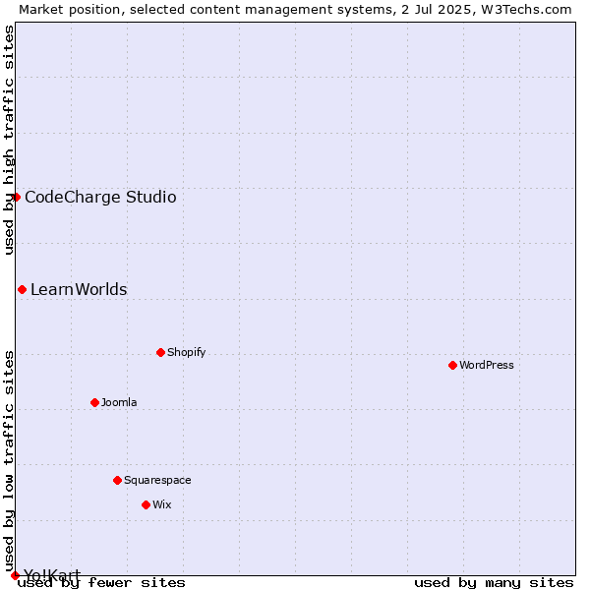Click the Joomla label
The width and height of the screenshot is (590, 590).
point(119,402)
